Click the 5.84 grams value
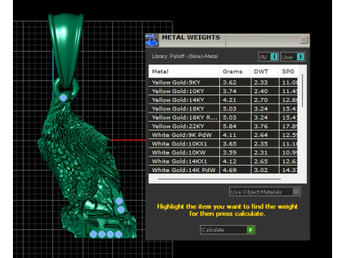Screen dimensions: 345x258 [229, 126]
